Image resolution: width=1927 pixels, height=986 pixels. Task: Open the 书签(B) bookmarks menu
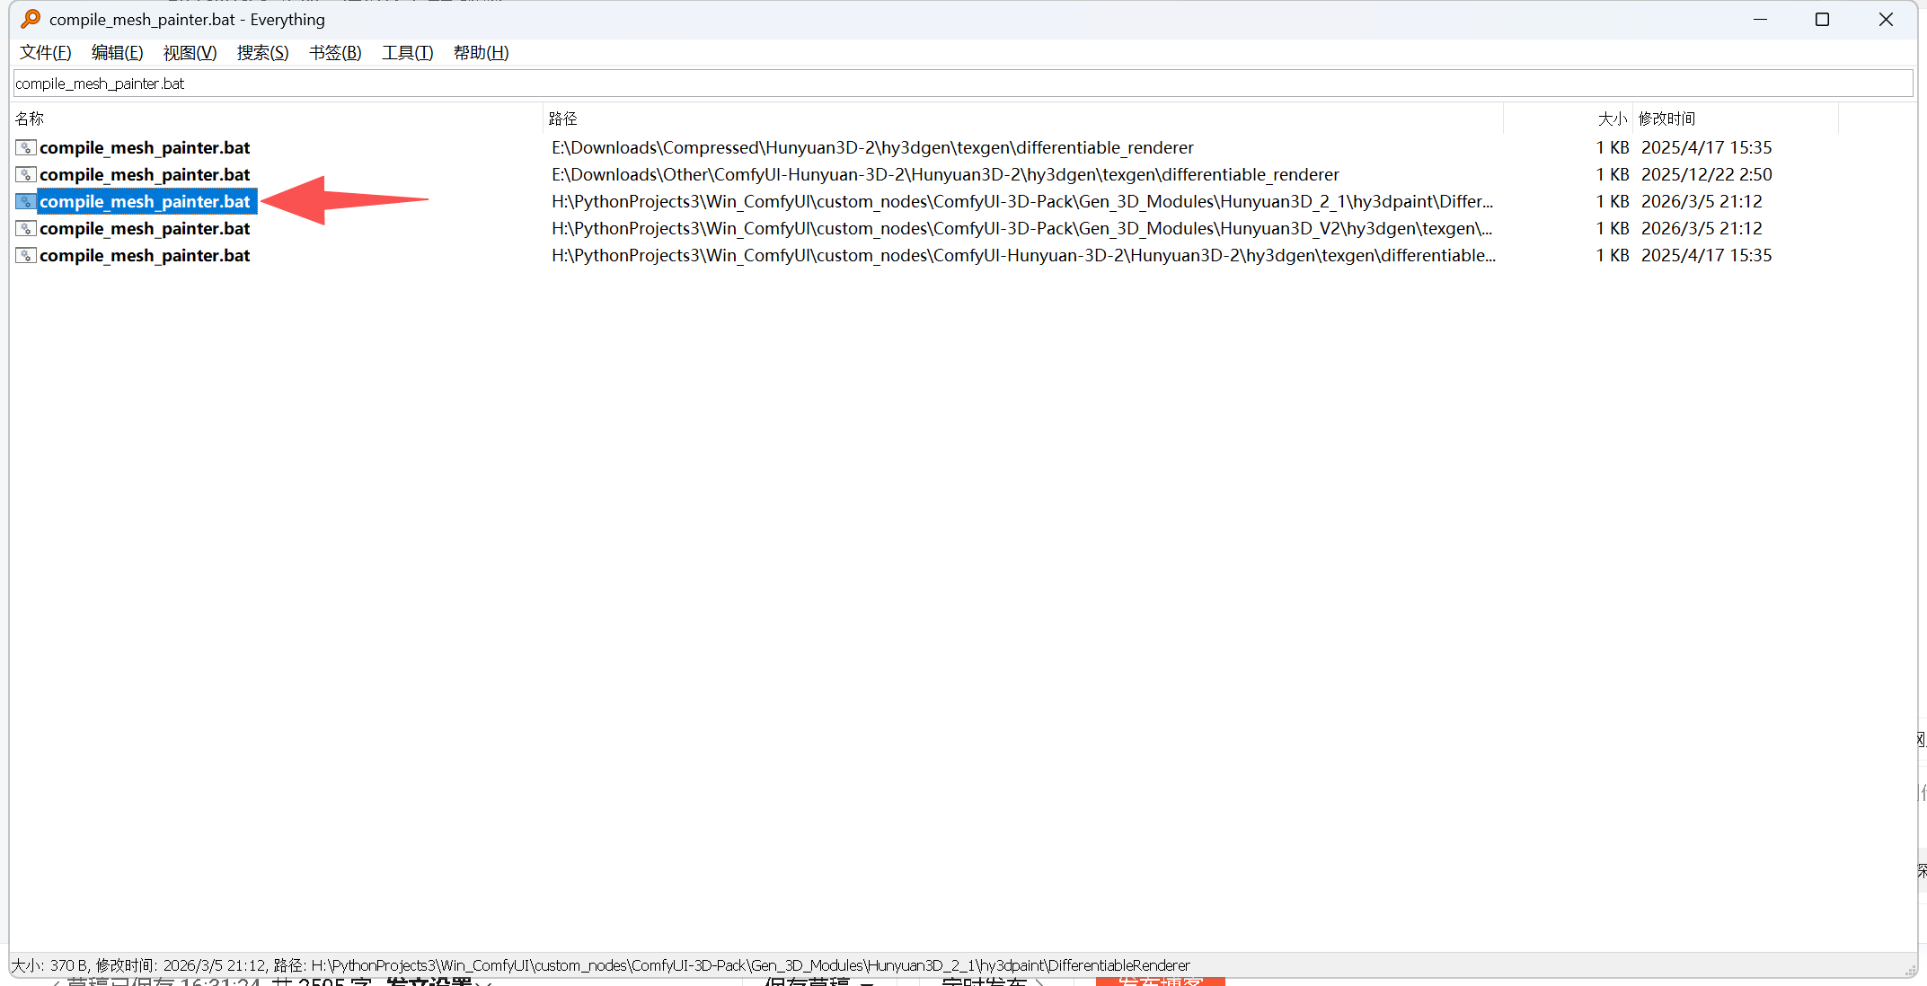click(335, 53)
